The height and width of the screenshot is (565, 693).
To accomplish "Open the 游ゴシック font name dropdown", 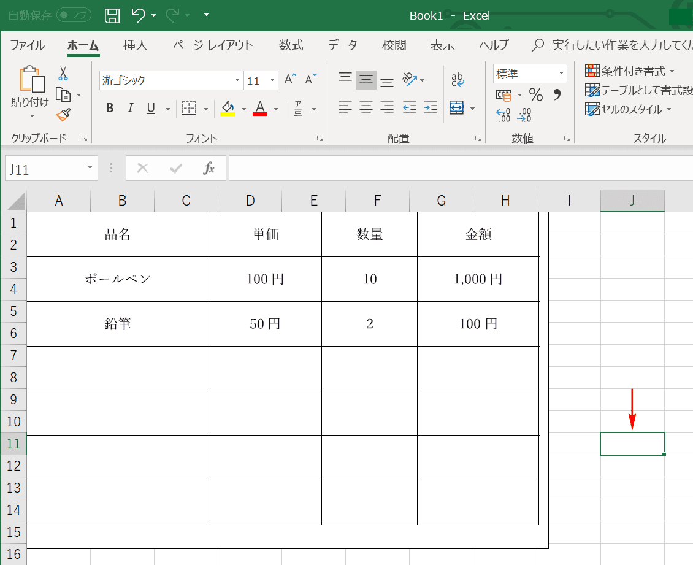I will (237, 80).
